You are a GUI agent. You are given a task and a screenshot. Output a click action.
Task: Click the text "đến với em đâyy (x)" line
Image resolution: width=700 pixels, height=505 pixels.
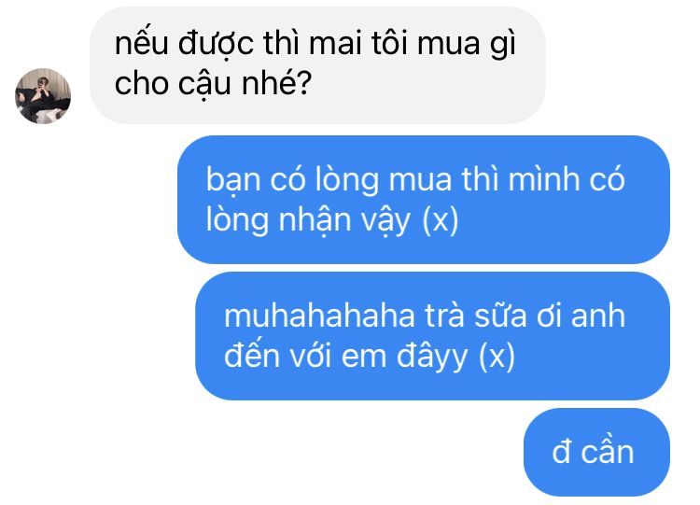tap(370, 357)
